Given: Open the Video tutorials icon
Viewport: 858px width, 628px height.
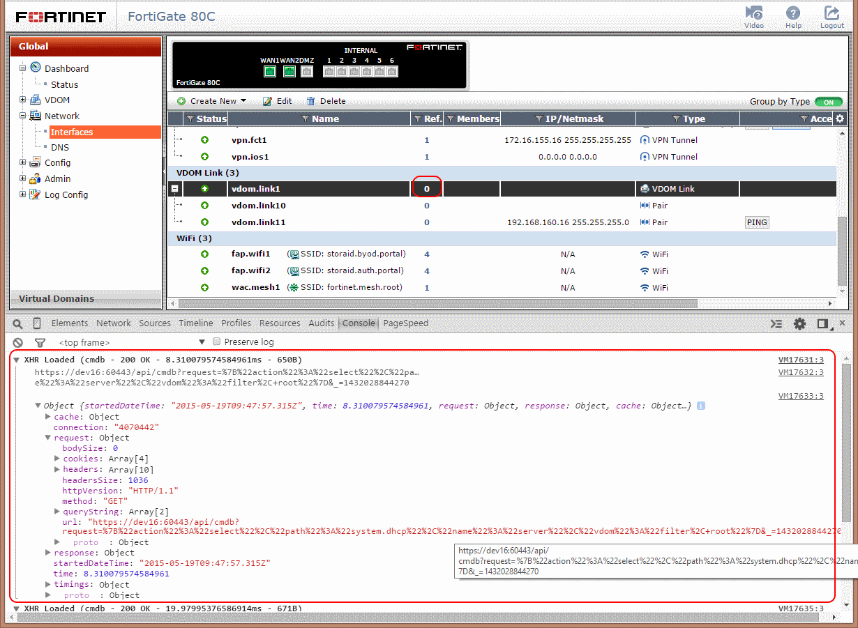Looking at the screenshot, I should pos(753,13).
